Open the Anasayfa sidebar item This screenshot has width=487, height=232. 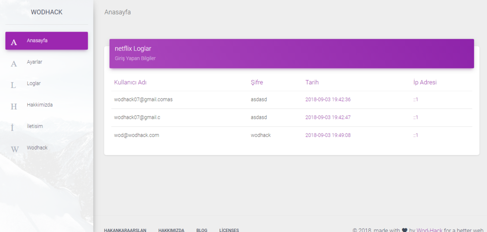[x=47, y=40]
